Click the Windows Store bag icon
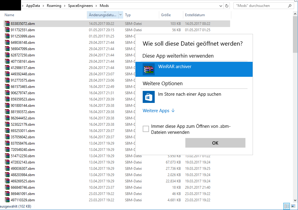 [149, 97]
